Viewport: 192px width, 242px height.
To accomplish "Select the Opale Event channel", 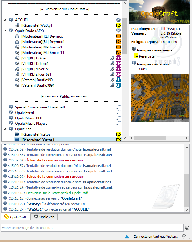I will [x=25, y=112].
